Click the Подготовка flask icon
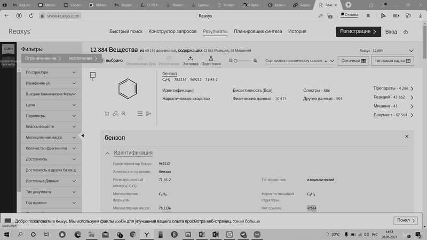 [x=211, y=58]
